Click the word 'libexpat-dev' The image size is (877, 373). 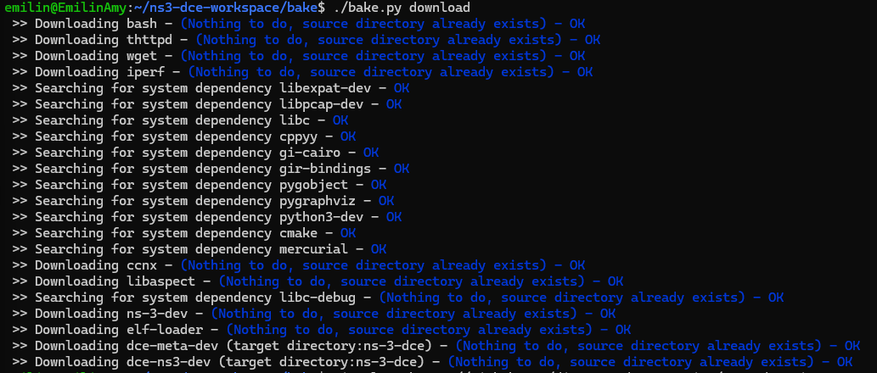(x=325, y=88)
